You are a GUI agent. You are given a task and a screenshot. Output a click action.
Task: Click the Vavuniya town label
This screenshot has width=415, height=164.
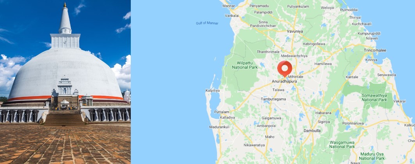(295, 31)
